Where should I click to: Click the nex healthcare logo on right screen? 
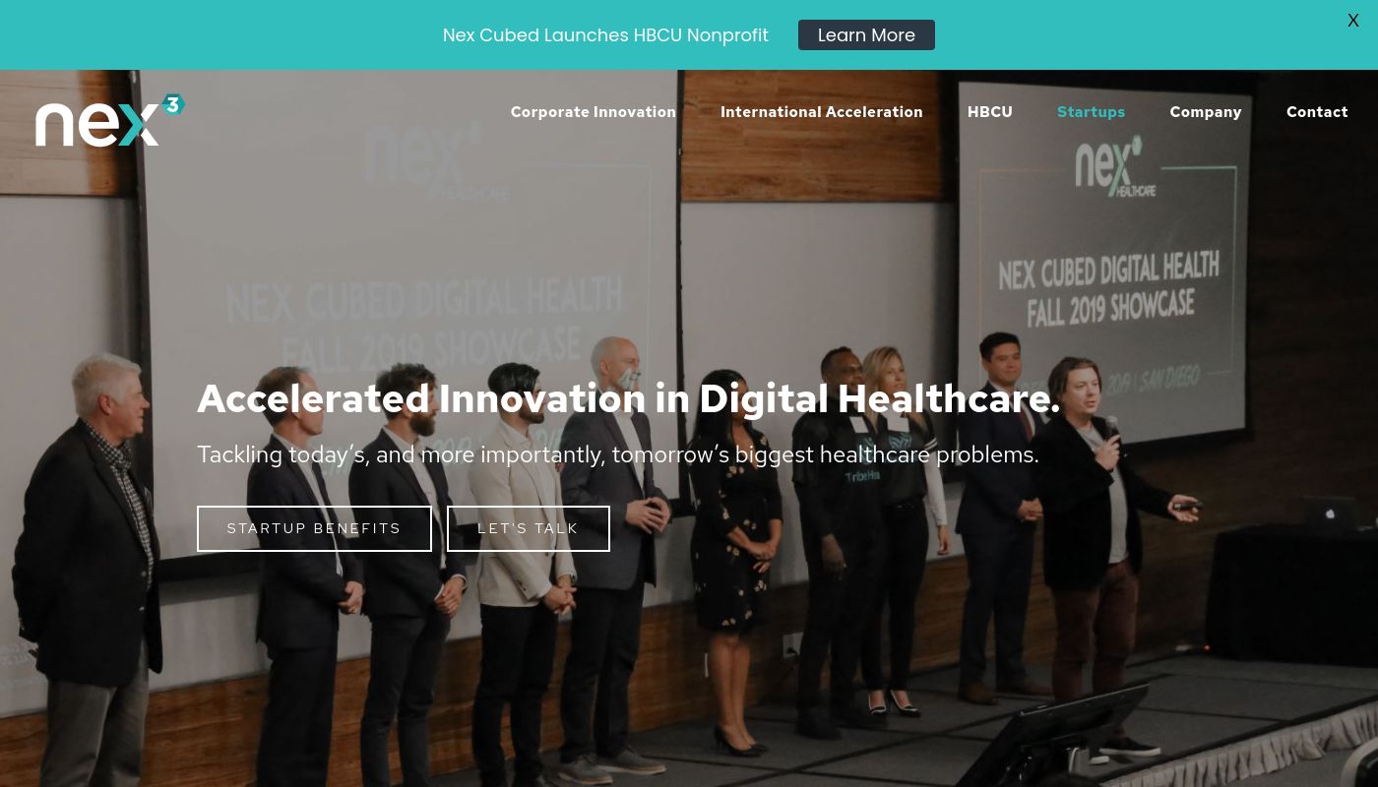pos(1112,166)
